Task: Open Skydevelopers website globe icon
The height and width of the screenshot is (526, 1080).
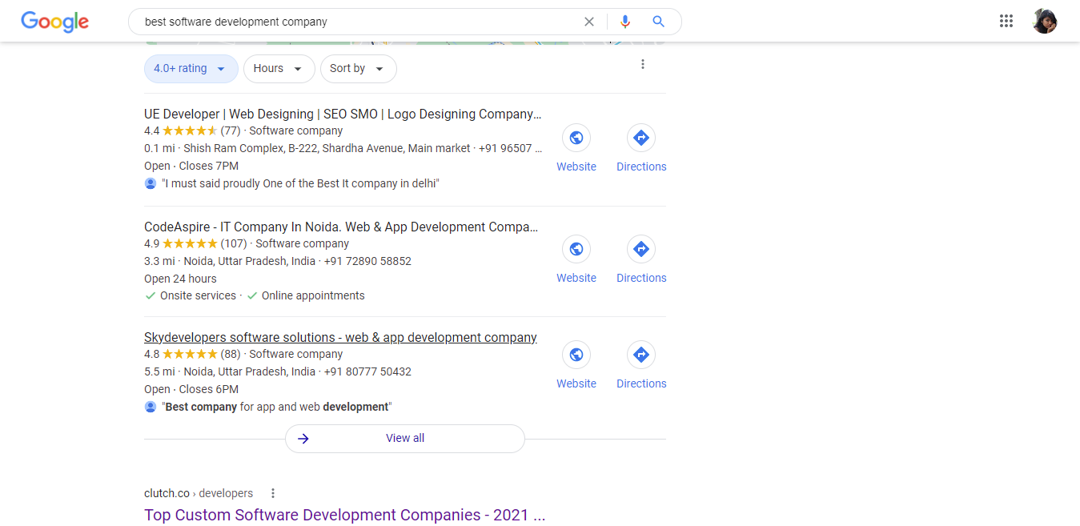Action: click(x=576, y=355)
